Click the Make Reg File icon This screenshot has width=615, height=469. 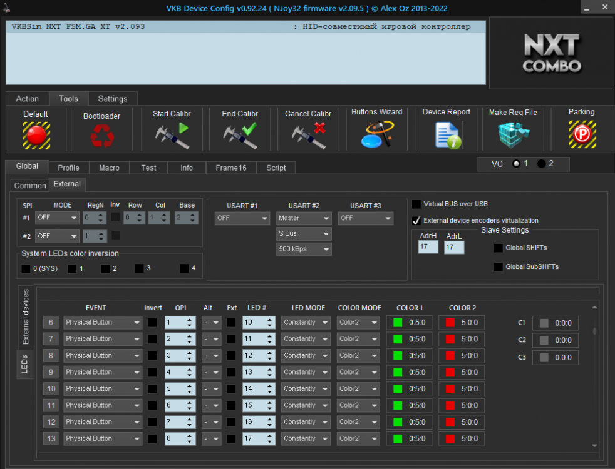513,134
